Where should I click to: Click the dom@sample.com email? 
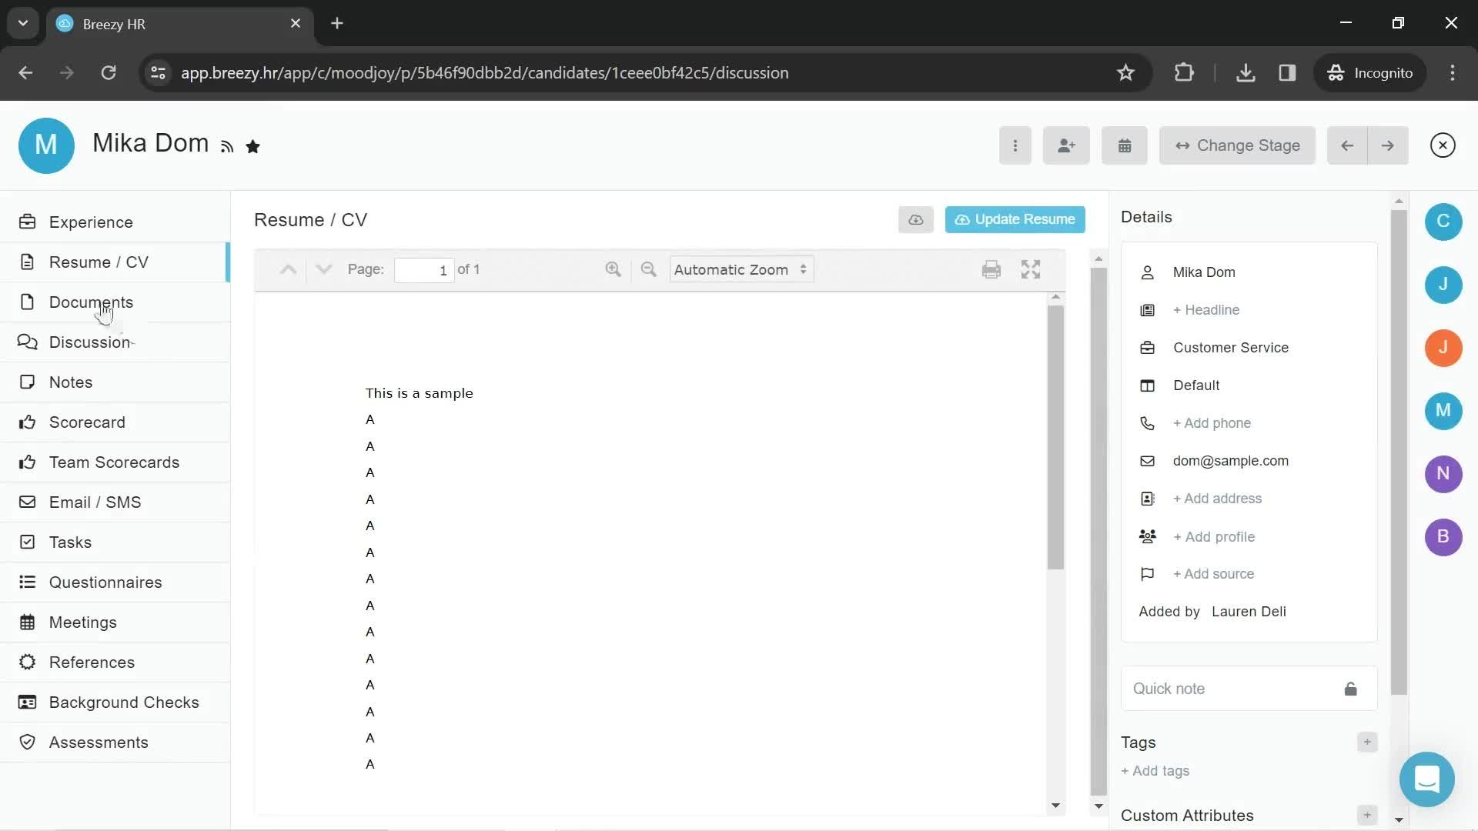[x=1230, y=461]
